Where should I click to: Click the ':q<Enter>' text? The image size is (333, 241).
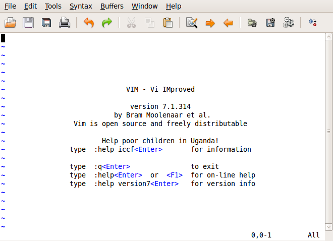112,166
